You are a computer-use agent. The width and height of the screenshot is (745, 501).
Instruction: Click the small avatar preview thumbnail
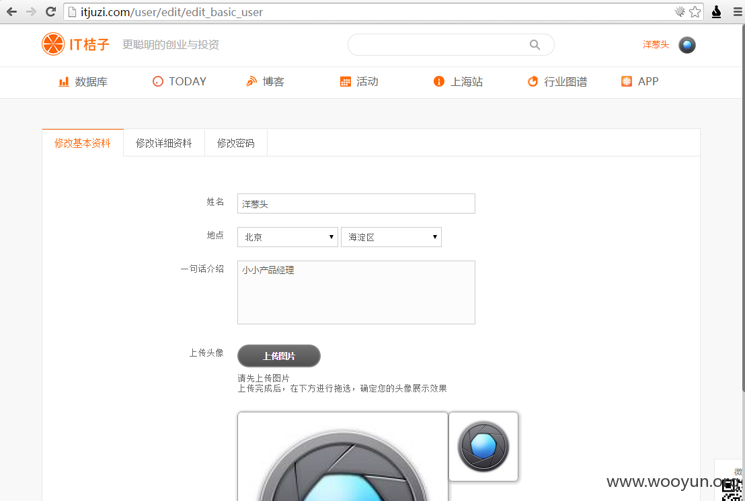pos(483,447)
